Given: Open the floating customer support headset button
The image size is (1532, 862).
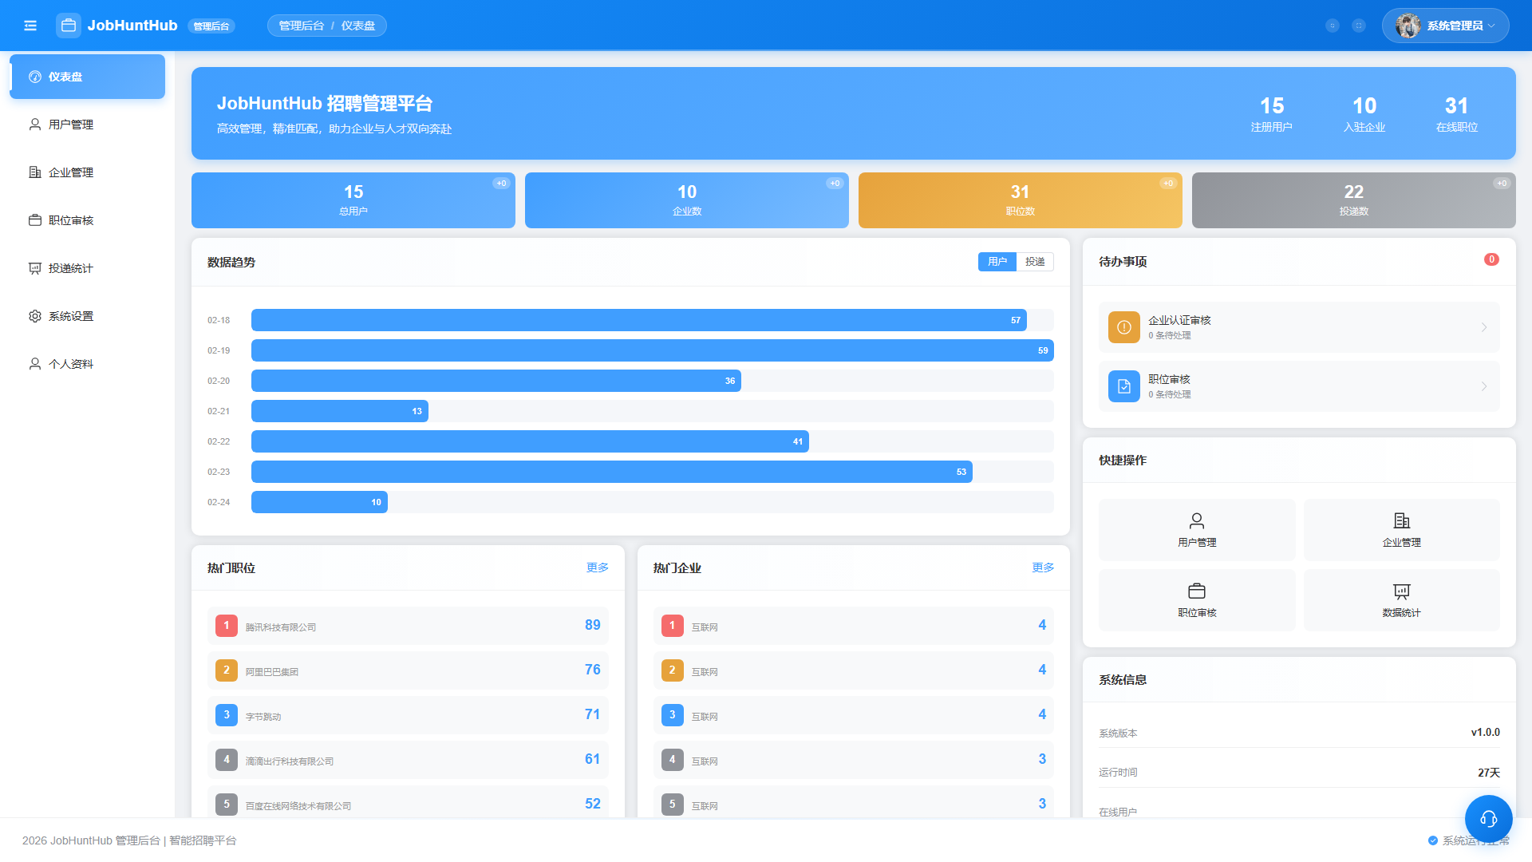Looking at the screenshot, I should [x=1489, y=819].
